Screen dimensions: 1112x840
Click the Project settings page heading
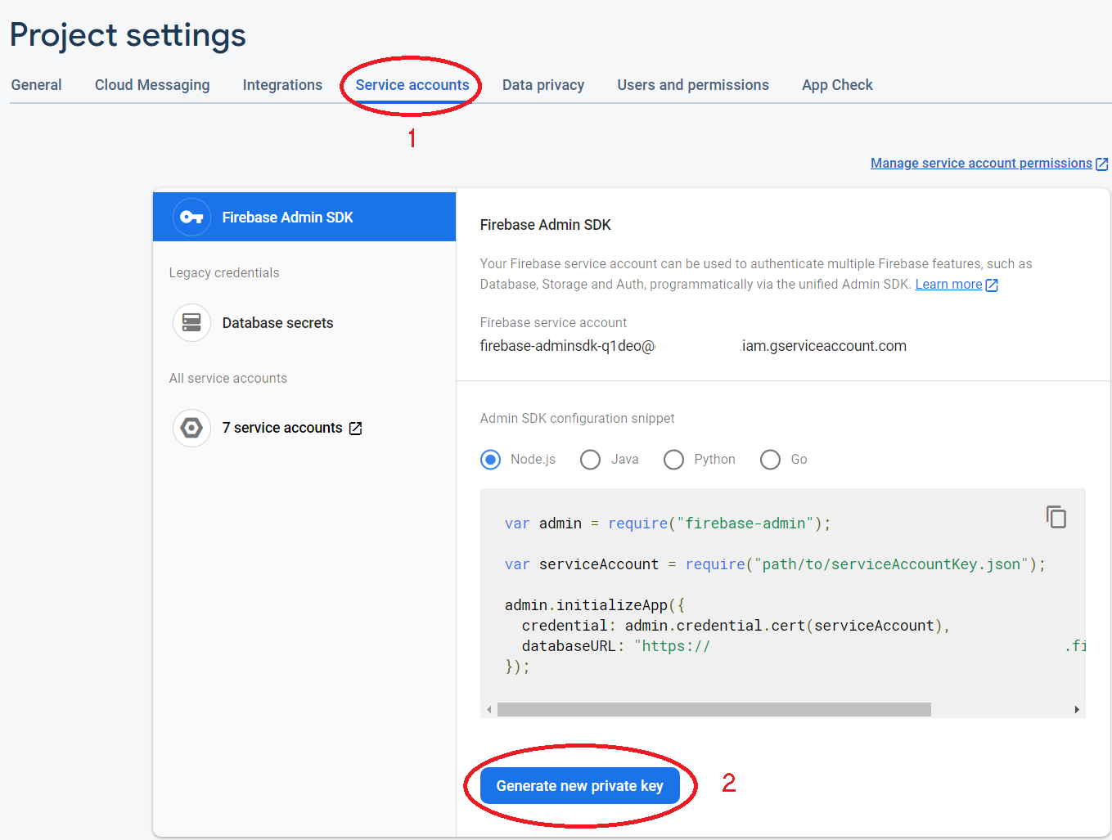(x=128, y=35)
